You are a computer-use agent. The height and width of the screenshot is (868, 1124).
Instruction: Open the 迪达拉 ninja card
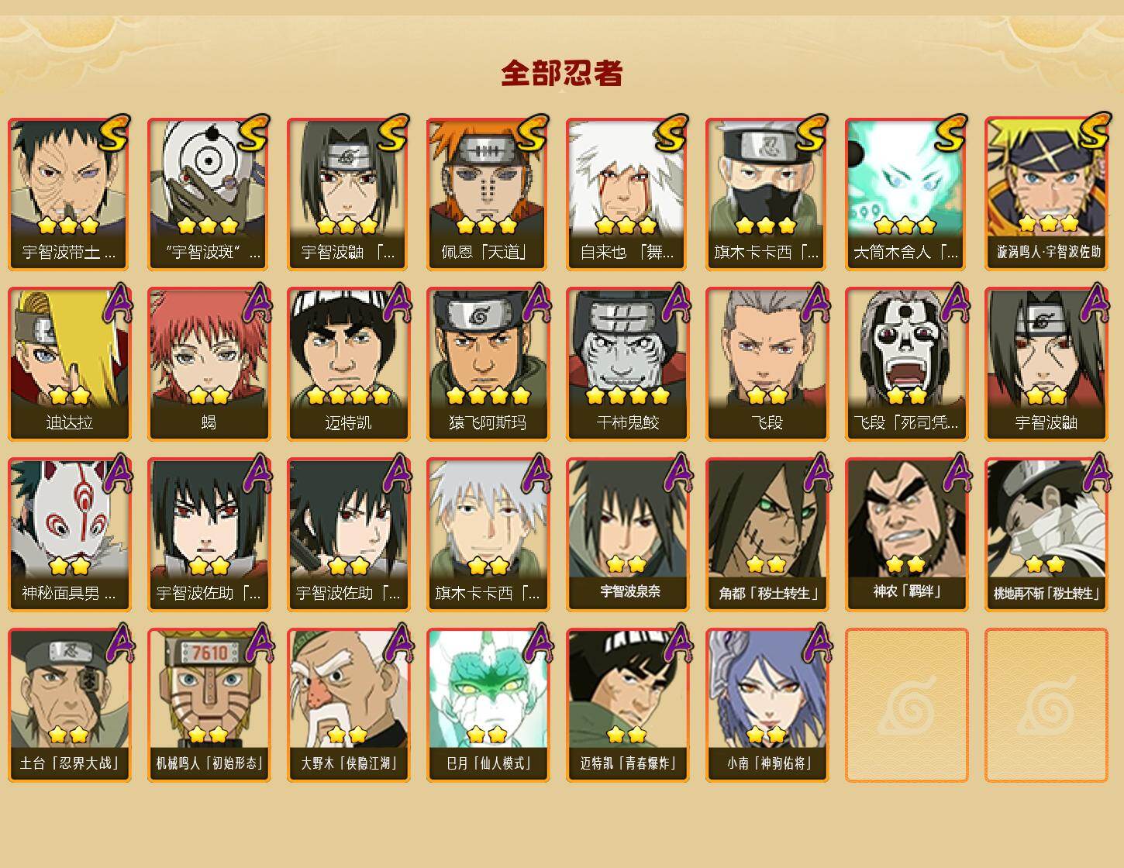[69, 364]
